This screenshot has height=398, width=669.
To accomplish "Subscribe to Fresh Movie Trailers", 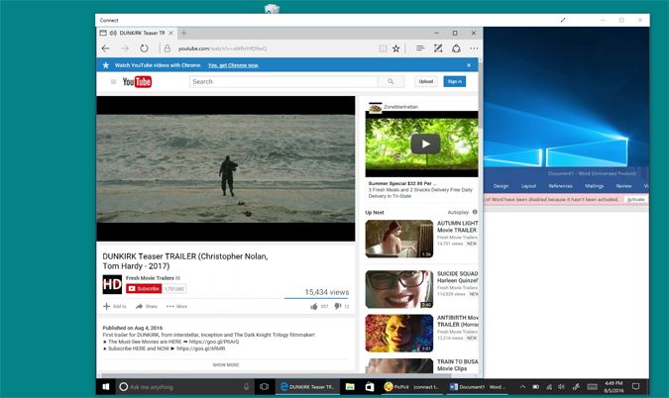I will click(x=144, y=289).
